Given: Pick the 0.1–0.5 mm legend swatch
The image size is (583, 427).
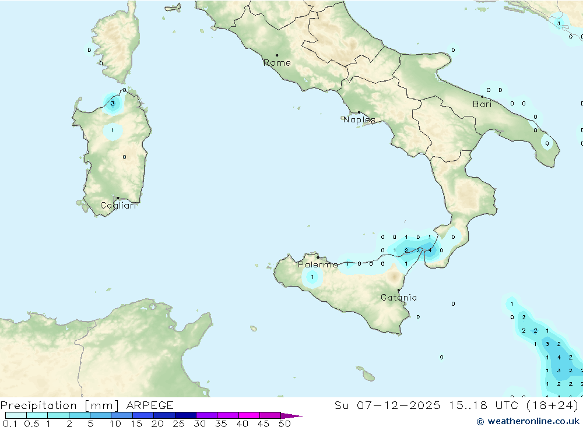Looking at the screenshot, I should pos(16,415).
